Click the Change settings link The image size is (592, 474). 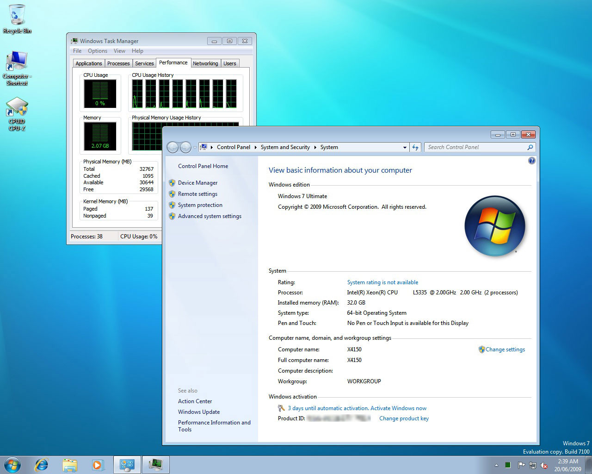pos(505,349)
